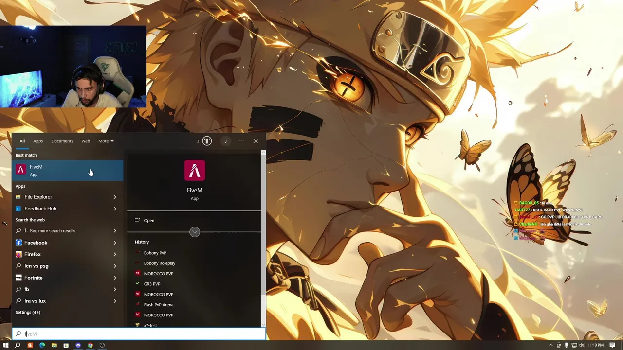The height and width of the screenshot is (350, 623).
Task: Open Microsoft Store from taskbar
Action: click(66, 345)
